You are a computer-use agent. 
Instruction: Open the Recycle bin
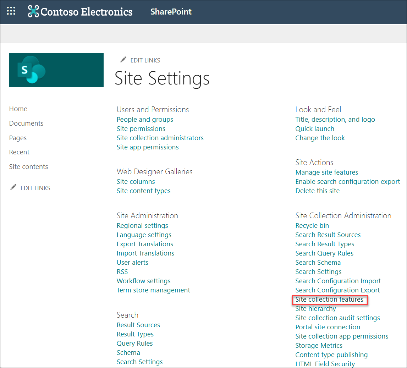tap(312, 225)
